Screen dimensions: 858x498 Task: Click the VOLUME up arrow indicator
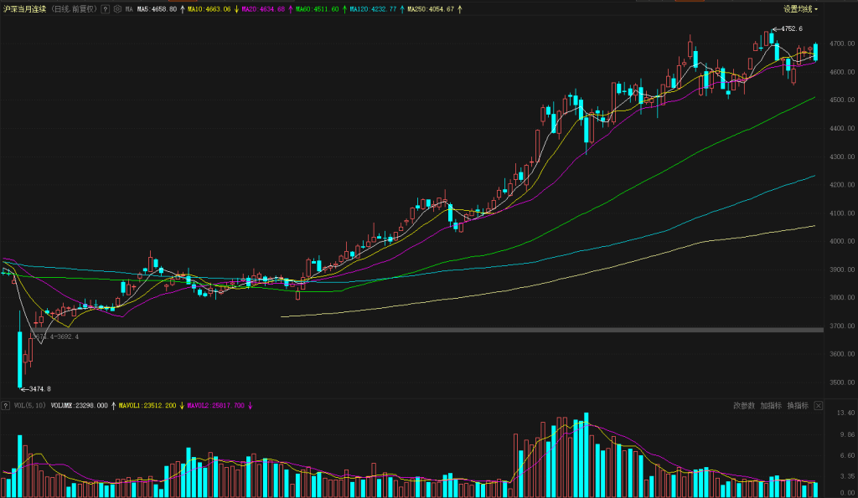point(113,406)
